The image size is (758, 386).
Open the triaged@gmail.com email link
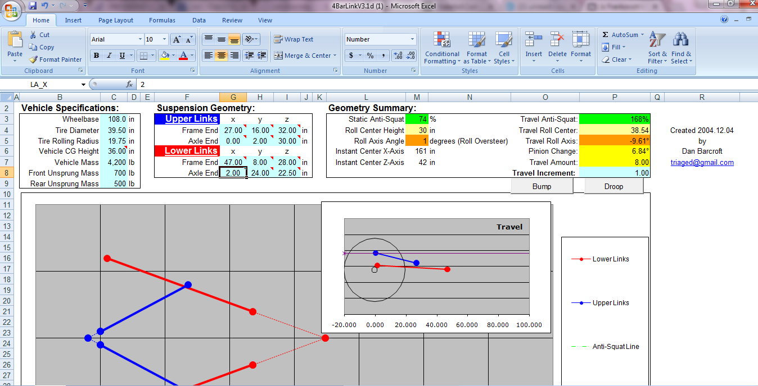click(702, 163)
